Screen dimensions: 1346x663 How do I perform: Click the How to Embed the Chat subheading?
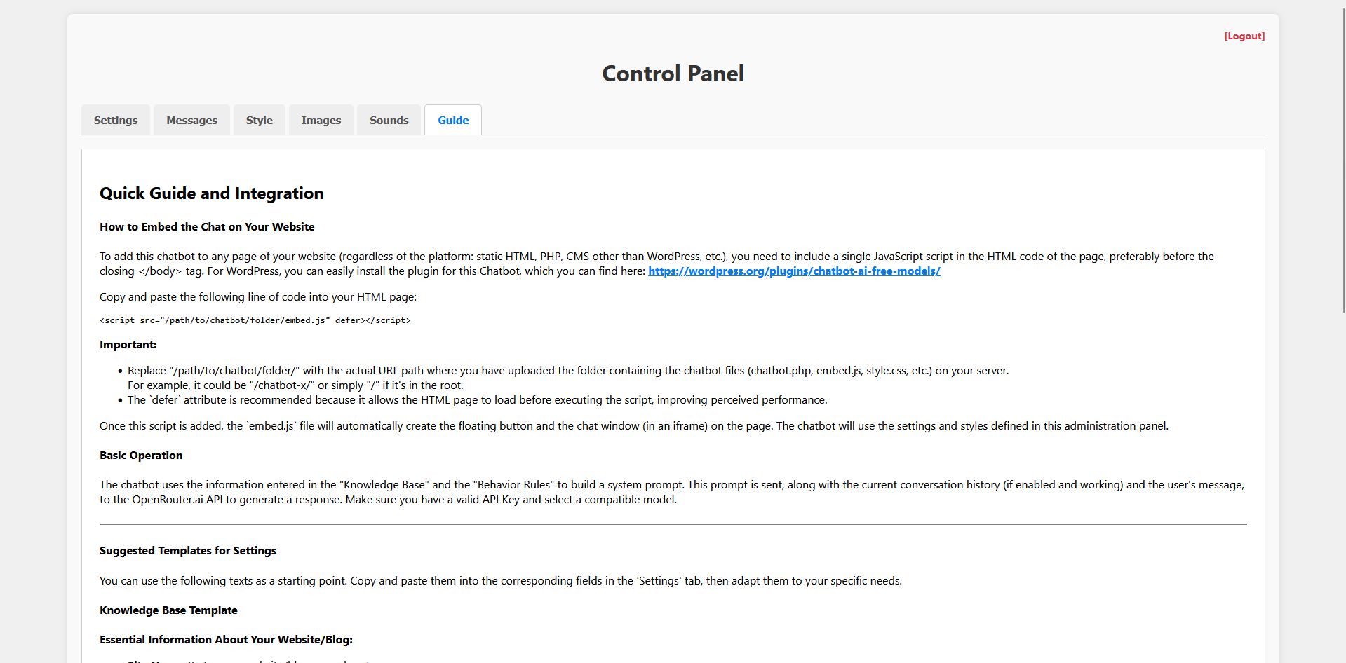click(x=207, y=227)
